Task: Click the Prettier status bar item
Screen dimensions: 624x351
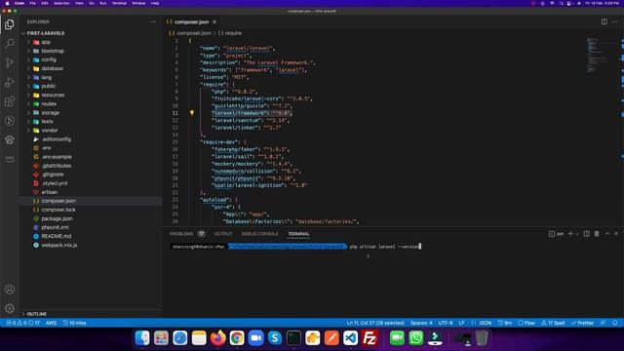Action: (x=582, y=323)
